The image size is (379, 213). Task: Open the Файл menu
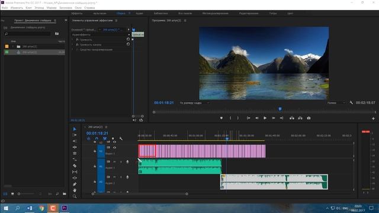pos(5,8)
